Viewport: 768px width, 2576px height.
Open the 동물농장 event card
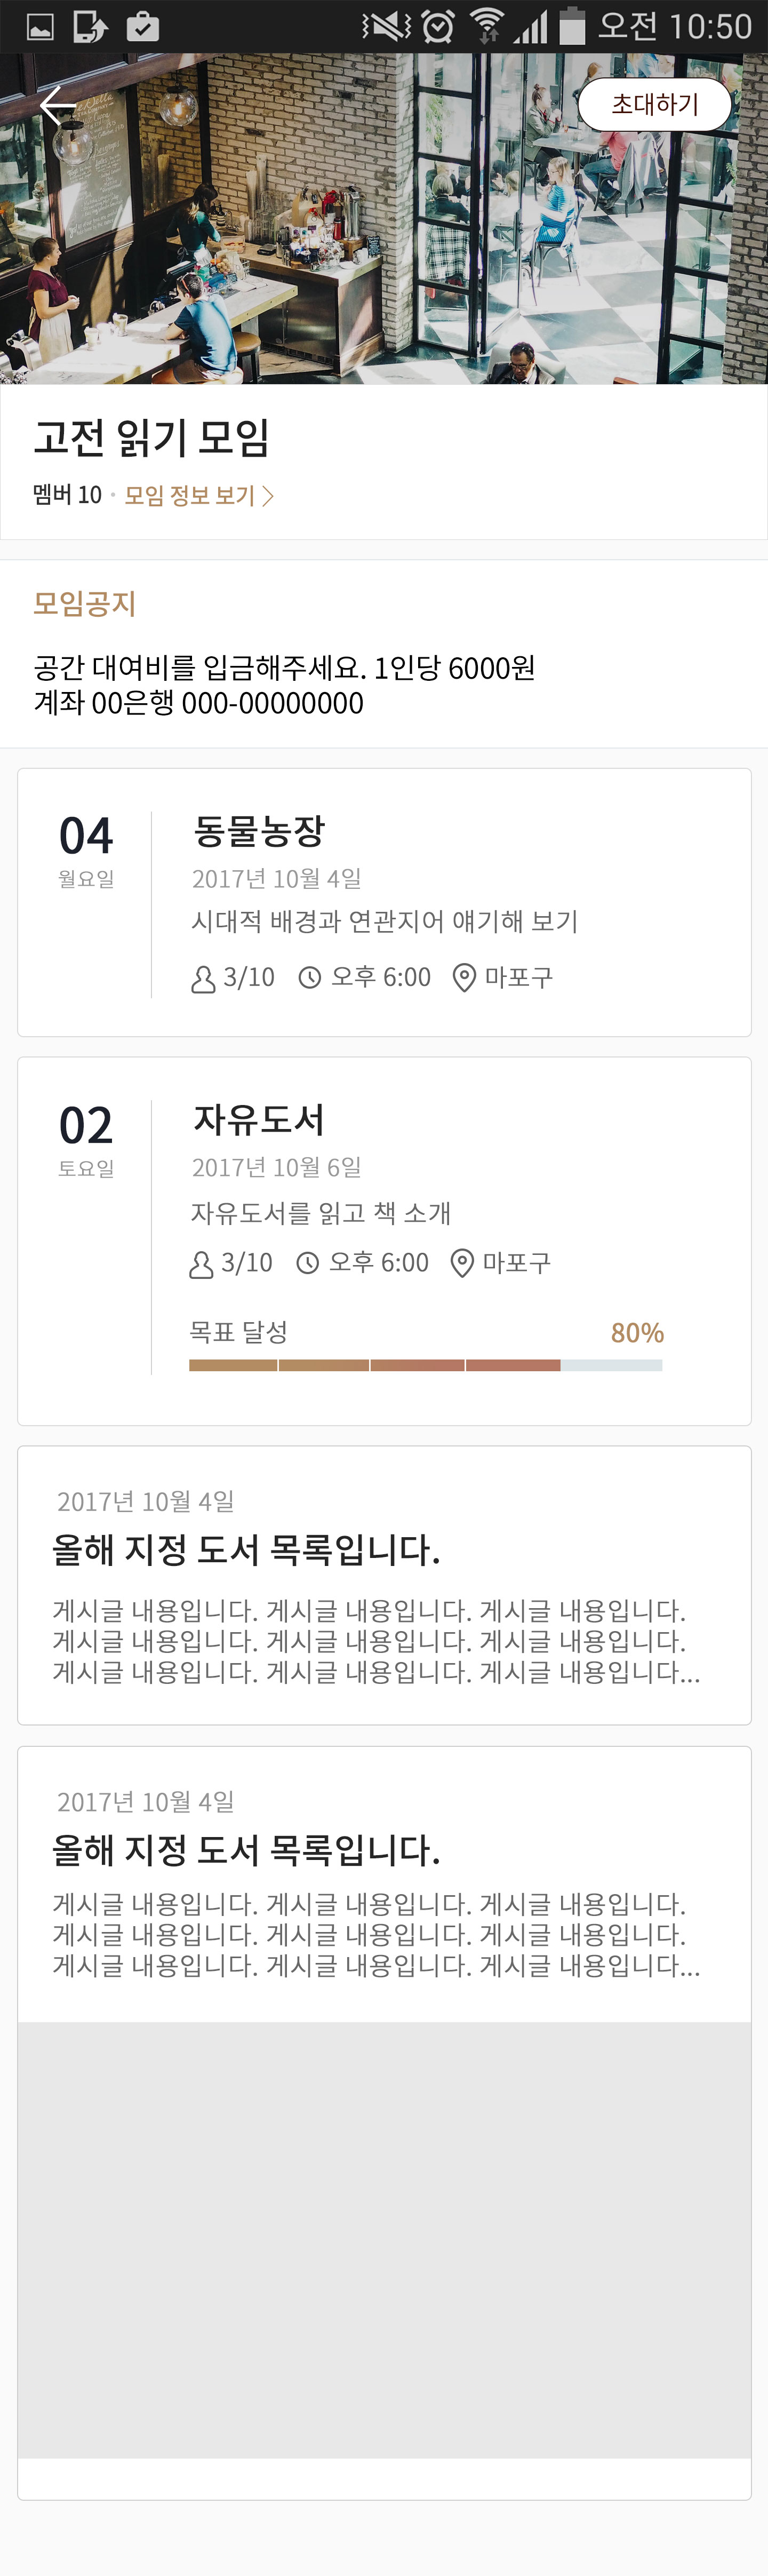[x=384, y=900]
